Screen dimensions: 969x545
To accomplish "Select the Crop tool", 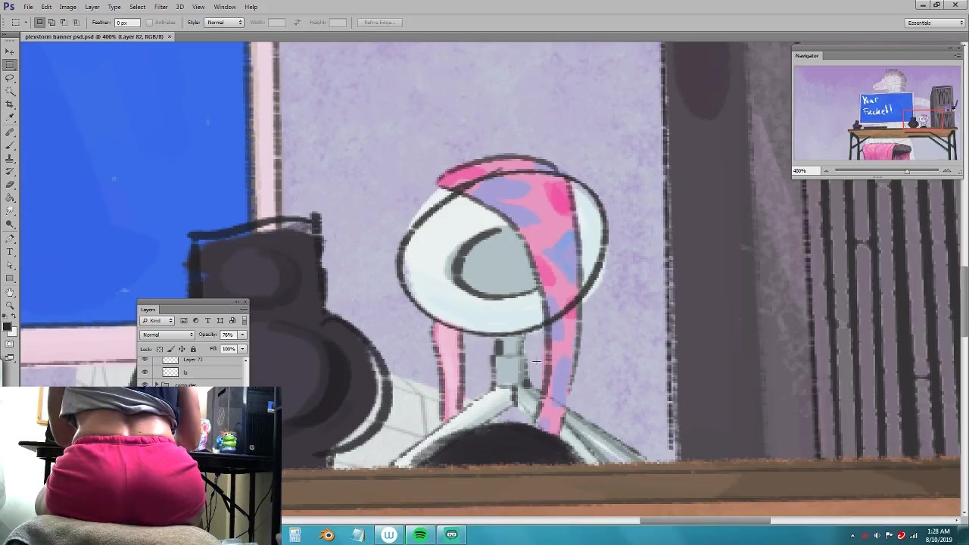I will (x=10, y=104).
